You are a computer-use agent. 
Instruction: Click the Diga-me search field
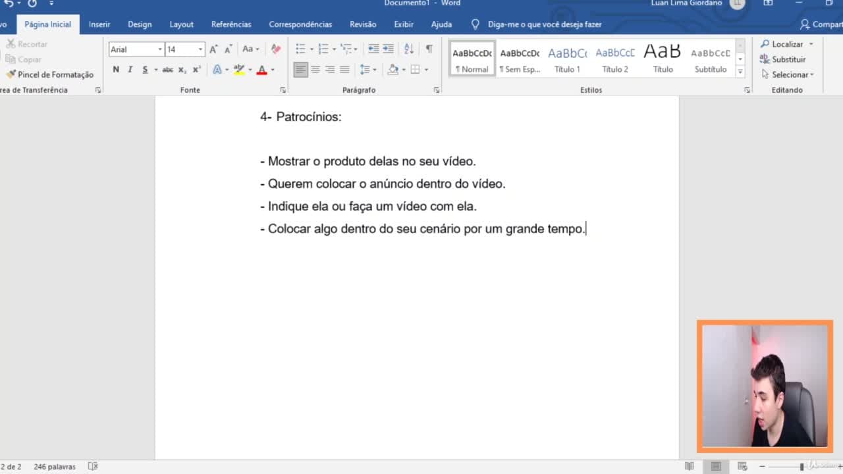544,24
